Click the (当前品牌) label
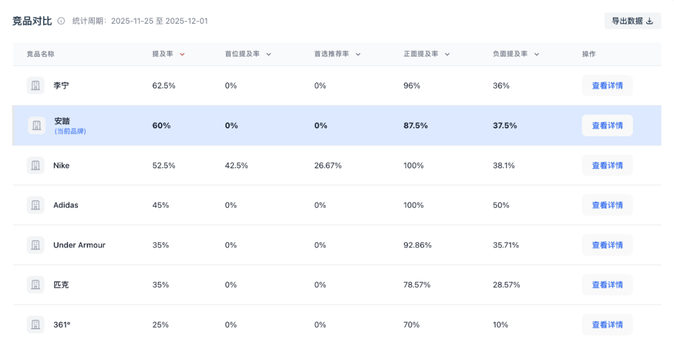 coord(71,132)
